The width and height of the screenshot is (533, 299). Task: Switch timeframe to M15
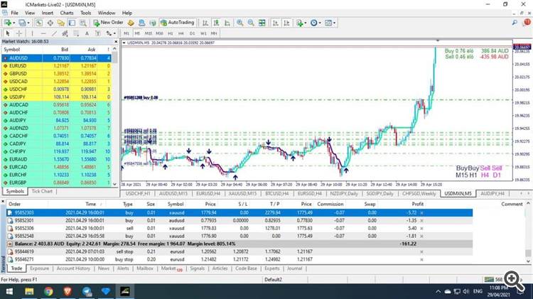(x=149, y=33)
